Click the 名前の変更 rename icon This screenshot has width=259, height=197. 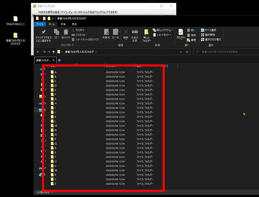(135, 33)
